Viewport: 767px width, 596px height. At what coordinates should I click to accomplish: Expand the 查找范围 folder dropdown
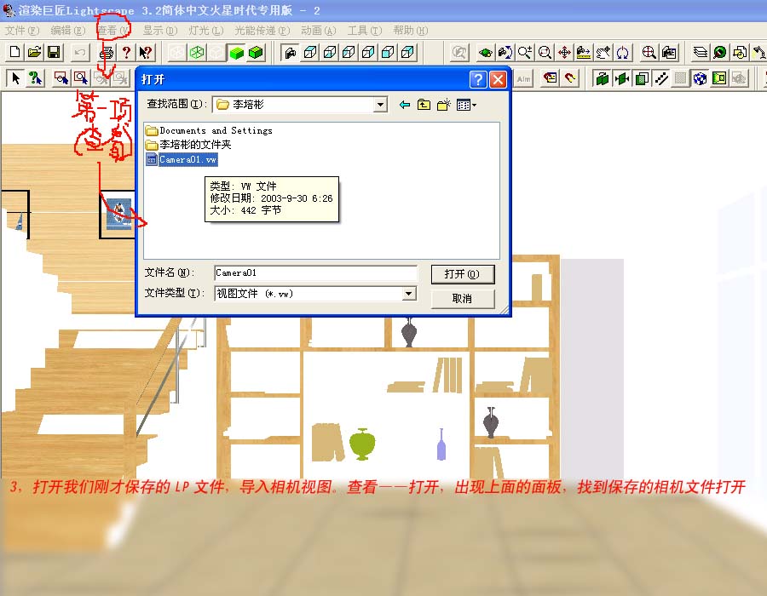380,104
